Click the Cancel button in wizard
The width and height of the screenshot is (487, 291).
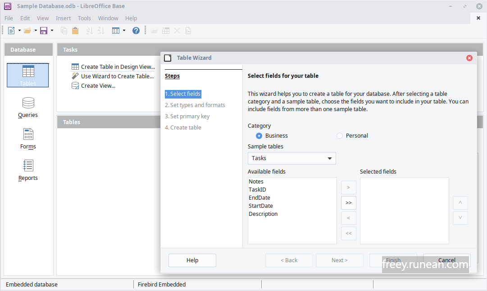(446, 260)
